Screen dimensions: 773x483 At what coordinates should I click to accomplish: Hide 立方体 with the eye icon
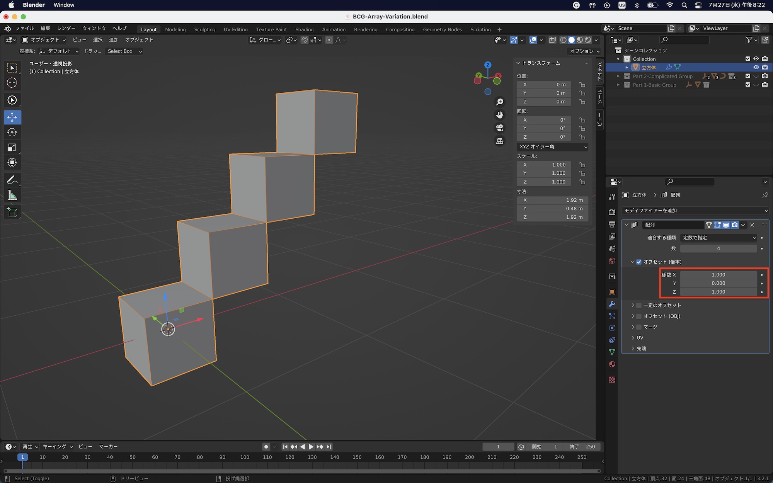(x=756, y=67)
